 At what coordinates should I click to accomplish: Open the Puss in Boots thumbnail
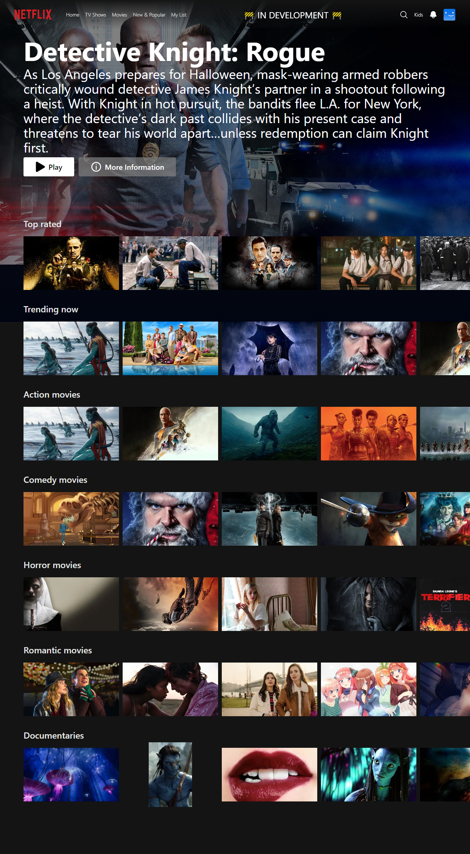pyautogui.click(x=369, y=519)
